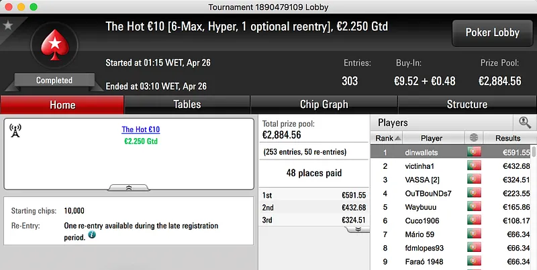Click the green window zoom button

tap(35, 6)
